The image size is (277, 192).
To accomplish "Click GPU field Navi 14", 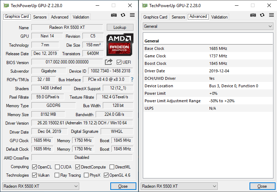I will (47, 36).
